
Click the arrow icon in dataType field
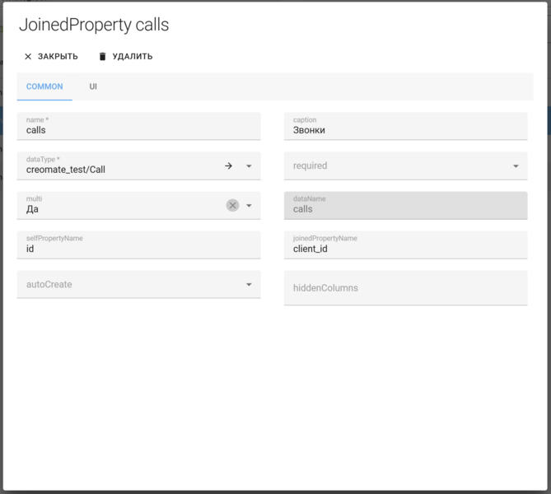[x=229, y=166]
